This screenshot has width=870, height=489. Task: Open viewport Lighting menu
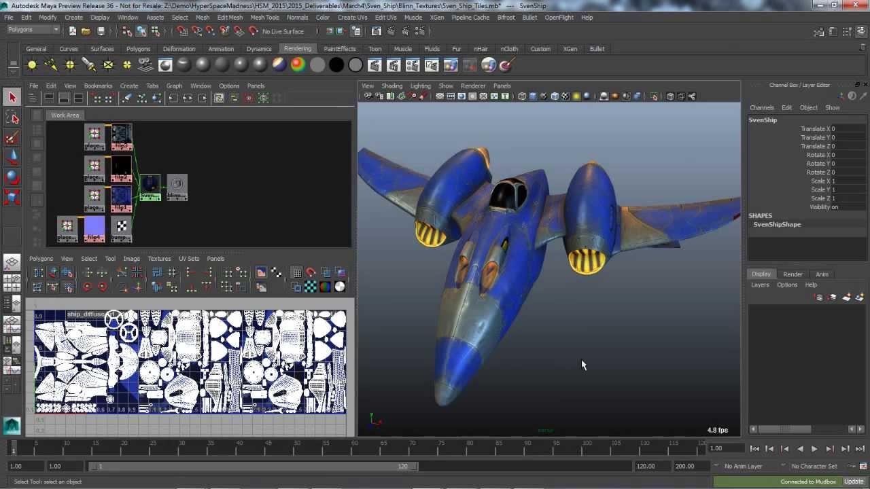420,86
